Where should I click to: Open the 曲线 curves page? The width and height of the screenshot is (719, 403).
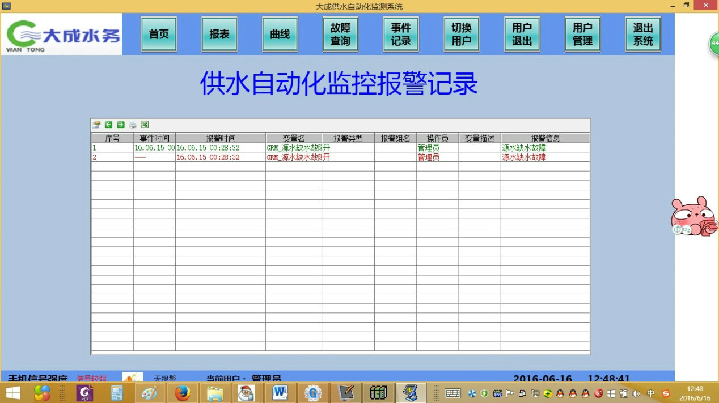[x=280, y=35]
